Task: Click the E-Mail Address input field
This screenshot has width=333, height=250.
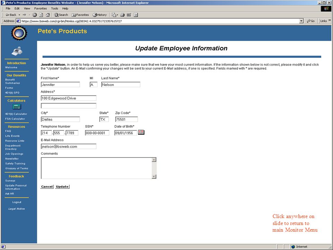Action: tap(69, 147)
